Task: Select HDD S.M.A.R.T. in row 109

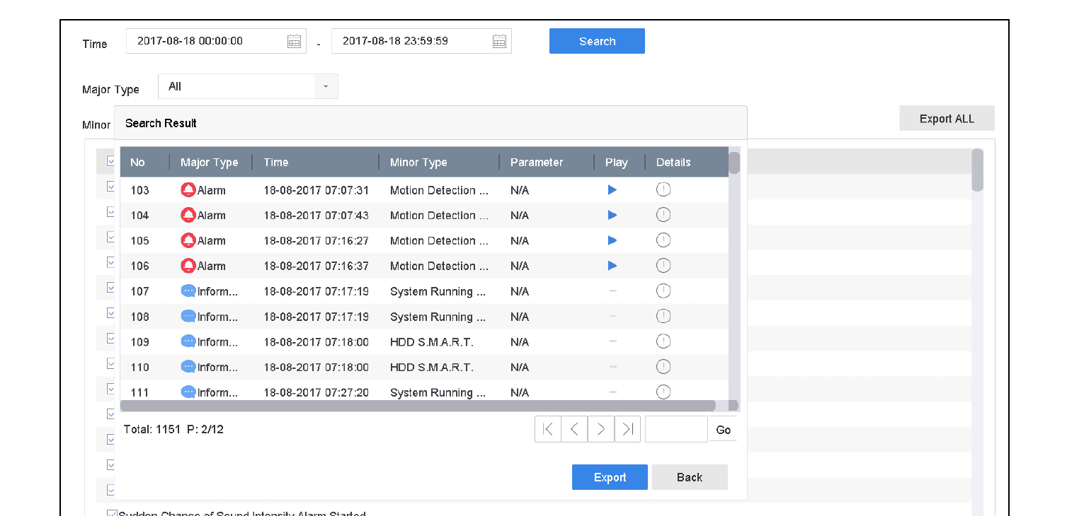Action: (x=432, y=341)
